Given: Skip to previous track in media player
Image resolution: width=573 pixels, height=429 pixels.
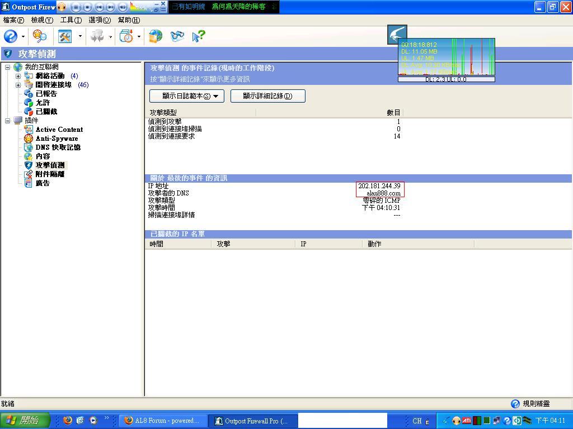Looking at the screenshot, I should coord(98,7).
